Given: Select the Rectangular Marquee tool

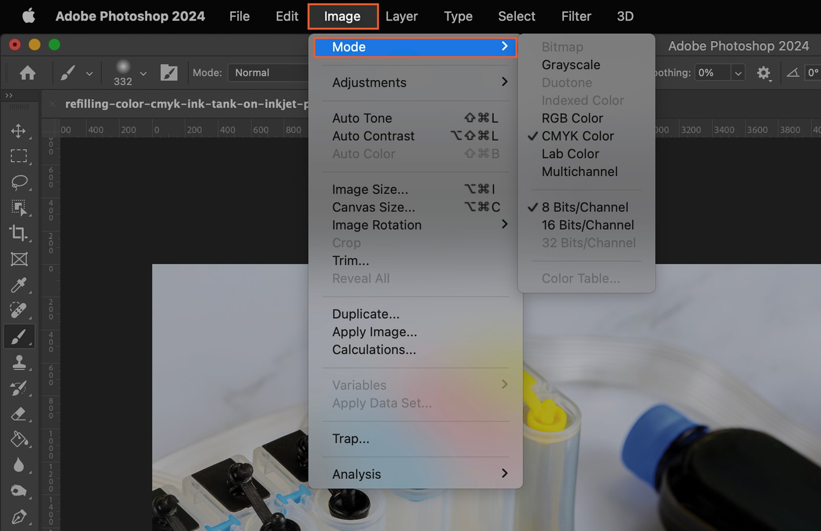Looking at the screenshot, I should pos(18,156).
